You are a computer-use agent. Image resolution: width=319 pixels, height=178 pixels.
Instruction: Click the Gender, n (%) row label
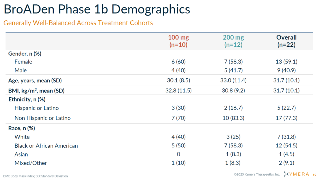click(25, 54)
